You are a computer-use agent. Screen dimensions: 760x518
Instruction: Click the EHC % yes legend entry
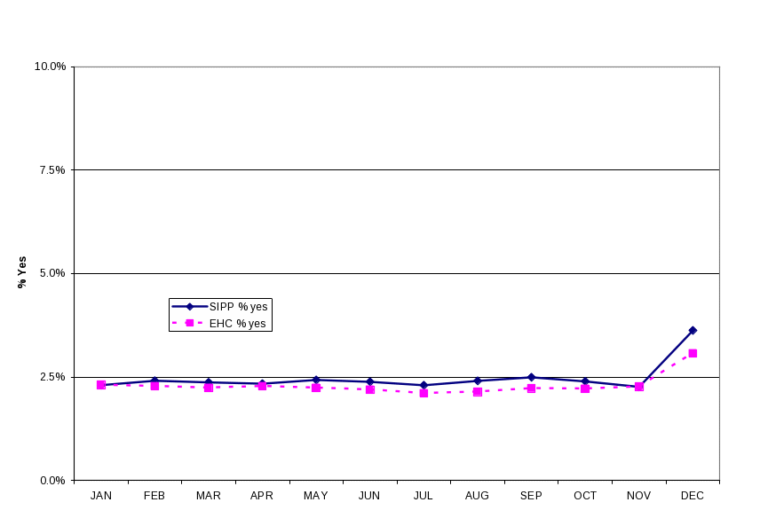point(219,324)
